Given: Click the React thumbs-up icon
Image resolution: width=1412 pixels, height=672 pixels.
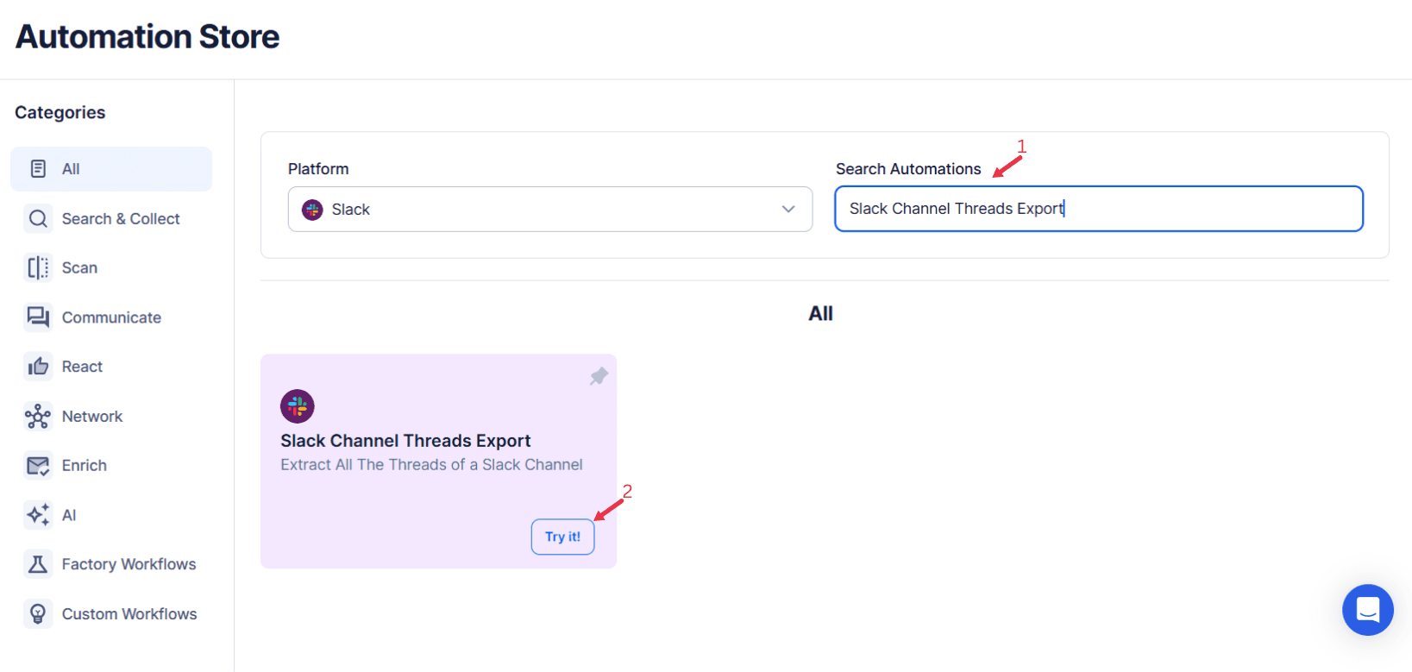Looking at the screenshot, I should click(38, 367).
